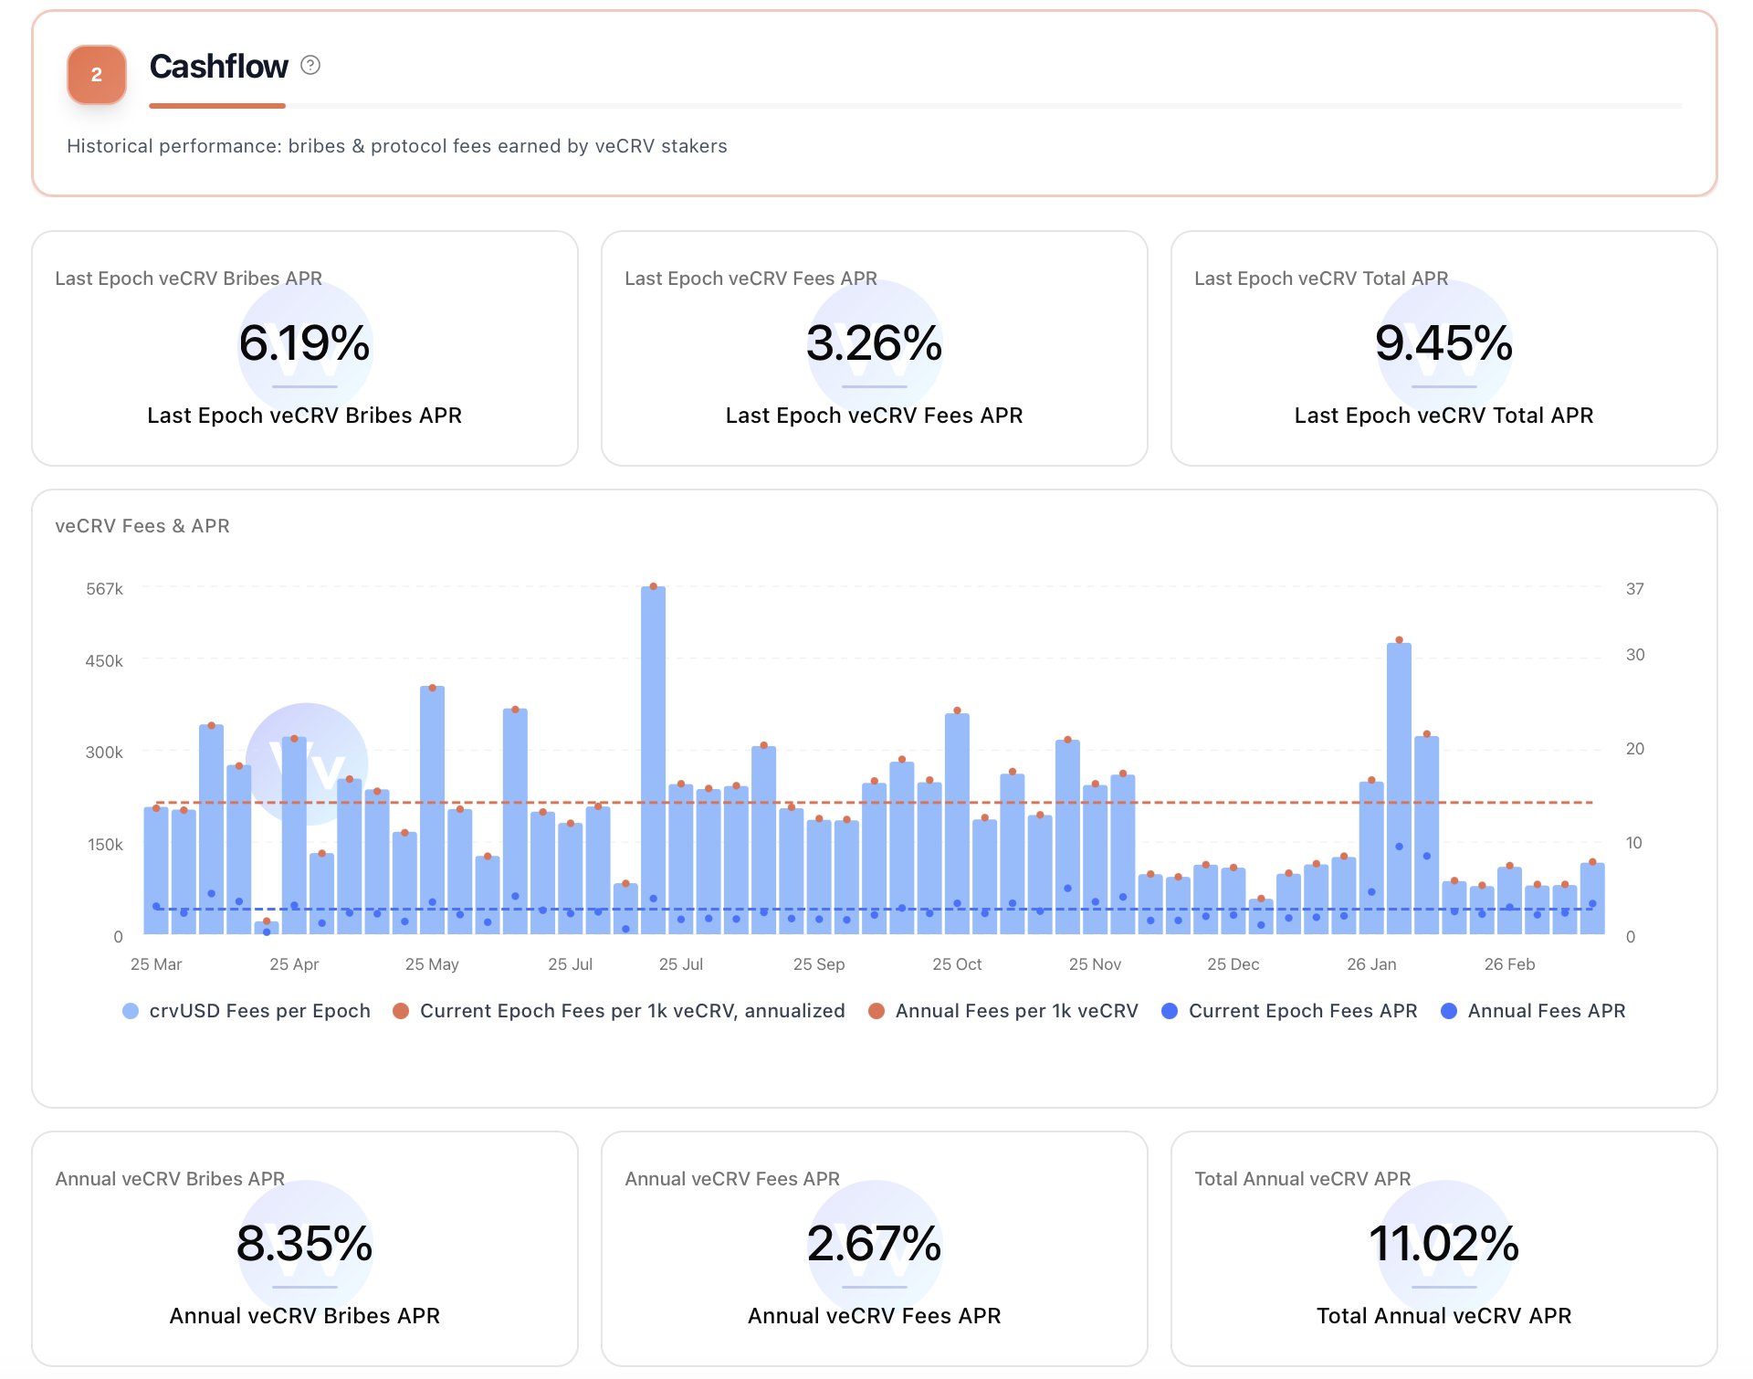Toggle crvUSD Fees per Epoch legend series
The width and height of the screenshot is (1753, 1379).
click(x=259, y=1011)
